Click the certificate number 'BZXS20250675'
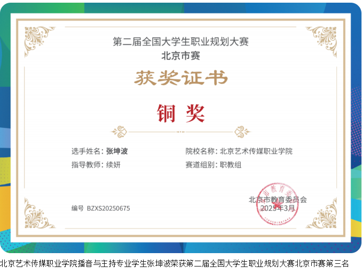 click(x=108, y=208)
